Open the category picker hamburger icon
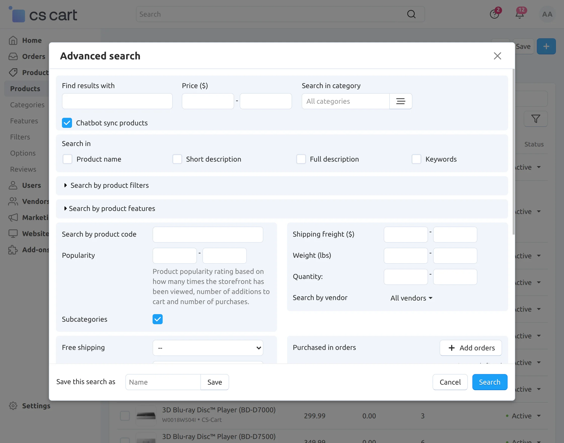564x443 pixels. tap(401, 101)
